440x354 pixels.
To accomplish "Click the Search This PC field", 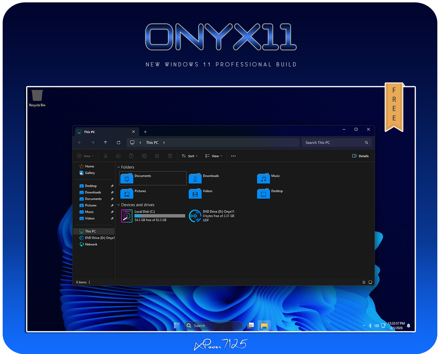I will [x=333, y=143].
